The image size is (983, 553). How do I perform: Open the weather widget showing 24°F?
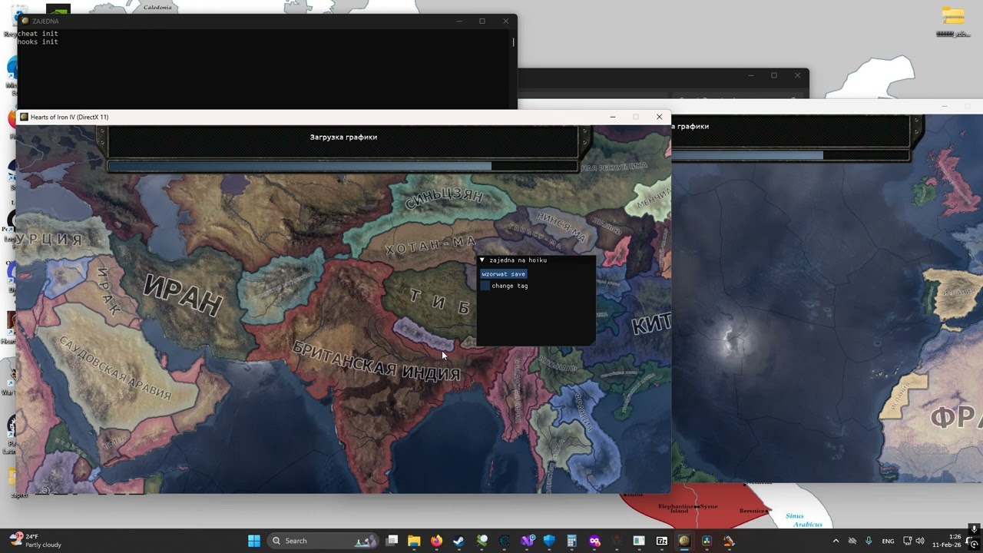pos(35,541)
